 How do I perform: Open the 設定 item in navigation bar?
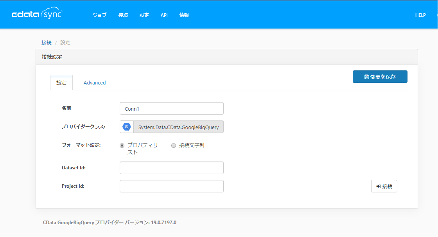tap(144, 15)
